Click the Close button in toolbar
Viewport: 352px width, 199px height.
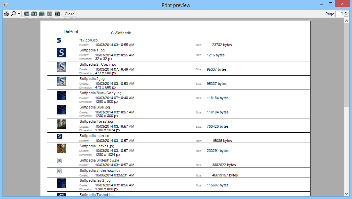point(70,14)
